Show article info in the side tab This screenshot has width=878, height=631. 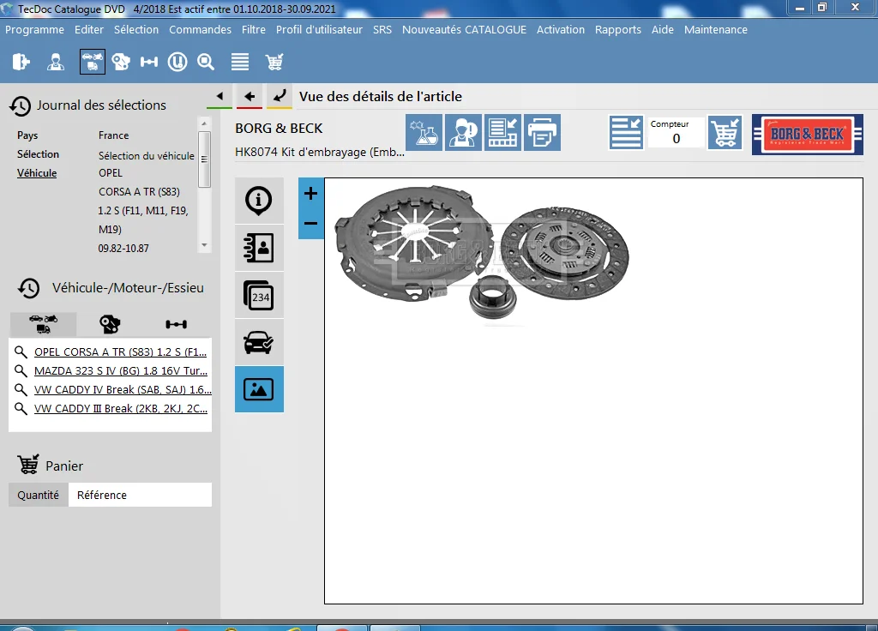click(x=259, y=201)
